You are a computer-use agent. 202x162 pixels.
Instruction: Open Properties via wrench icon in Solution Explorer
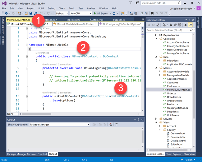click(186, 25)
